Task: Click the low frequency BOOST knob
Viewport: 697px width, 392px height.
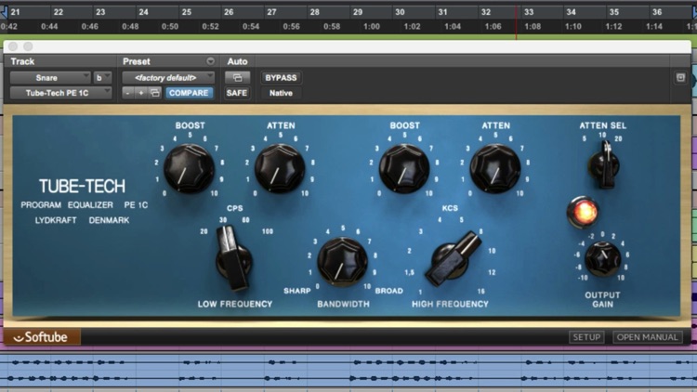Action: coord(189,168)
